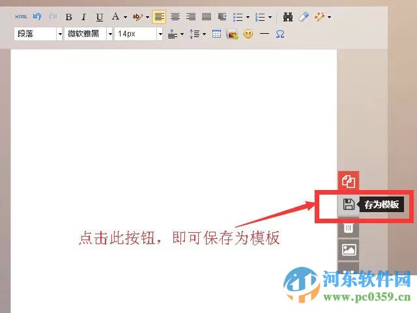Clear formatting with the eraser icon
The width and height of the screenshot is (417, 313).
coord(304,17)
